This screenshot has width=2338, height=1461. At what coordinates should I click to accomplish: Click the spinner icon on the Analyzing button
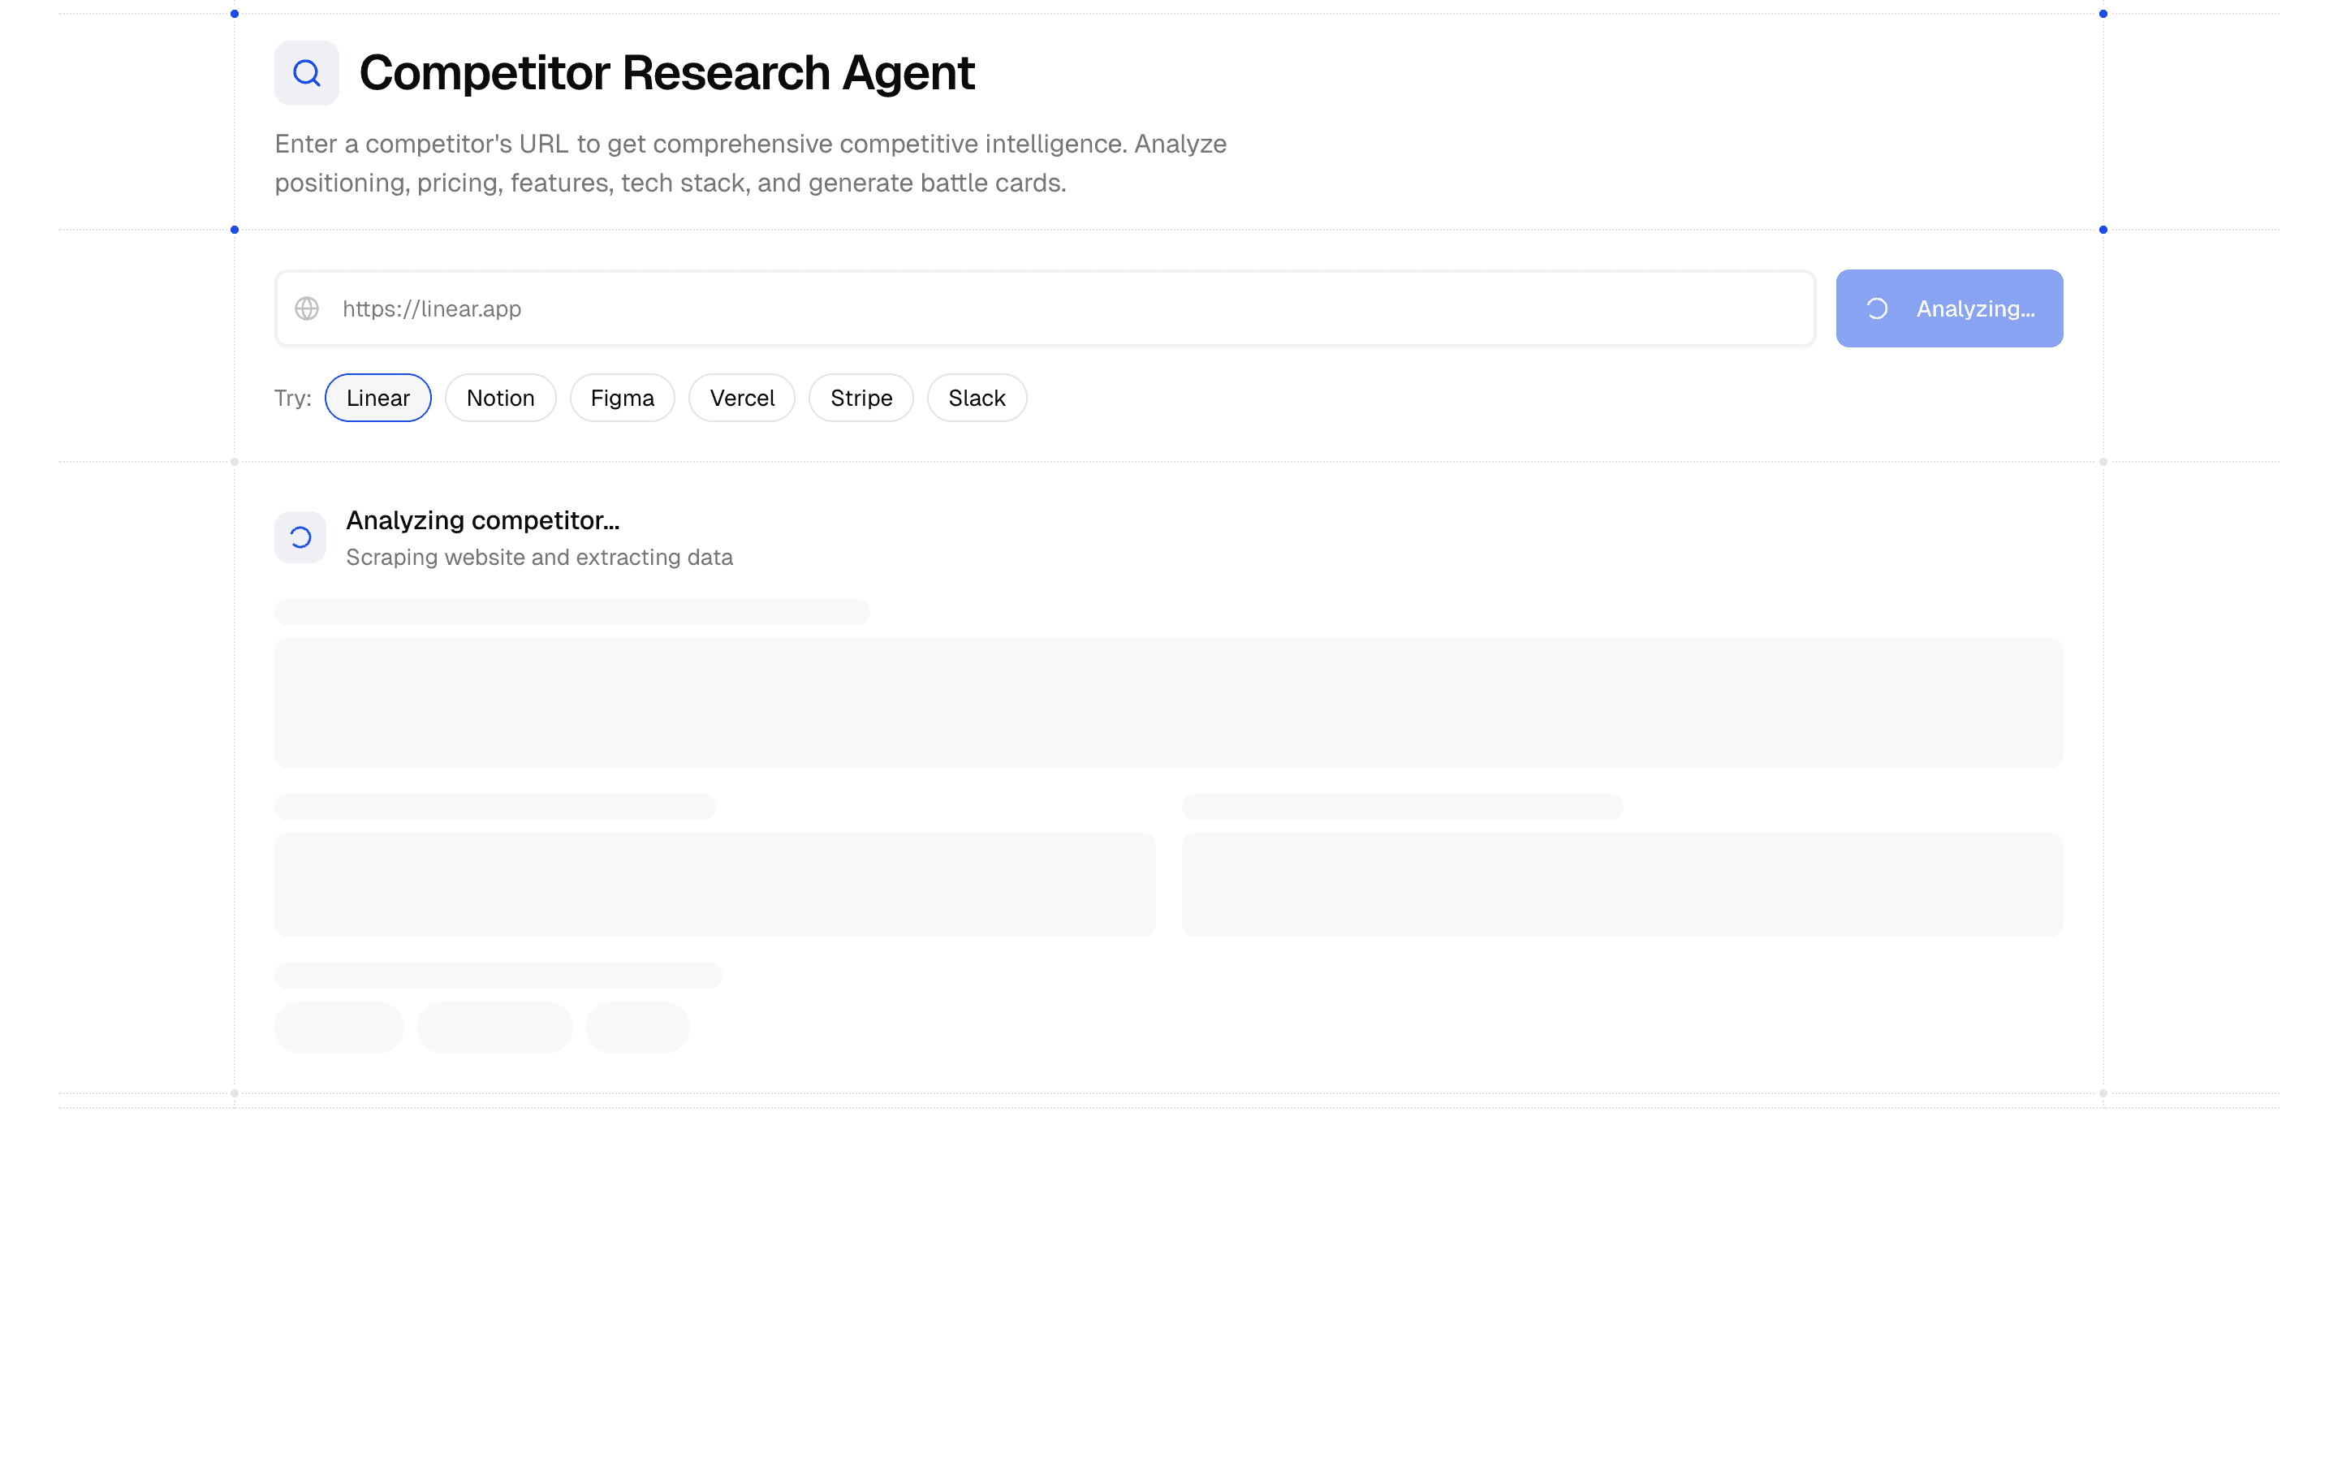pyautogui.click(x=1877, y=308)
